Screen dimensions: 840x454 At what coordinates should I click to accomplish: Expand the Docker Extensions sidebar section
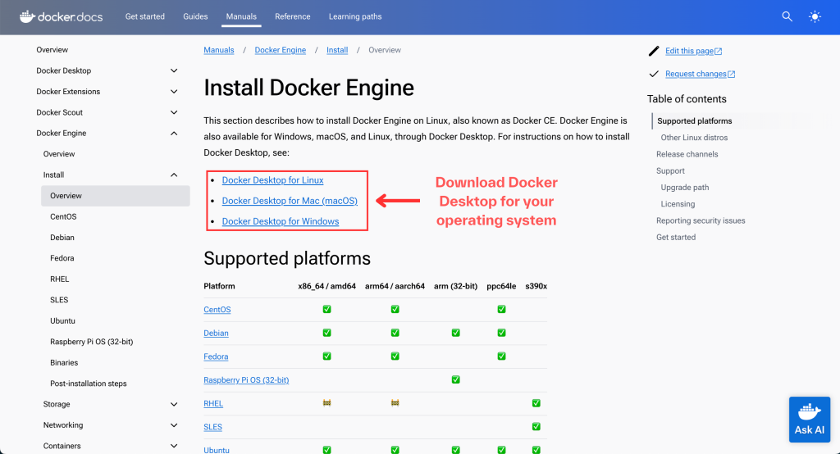(x=174, y=92)
